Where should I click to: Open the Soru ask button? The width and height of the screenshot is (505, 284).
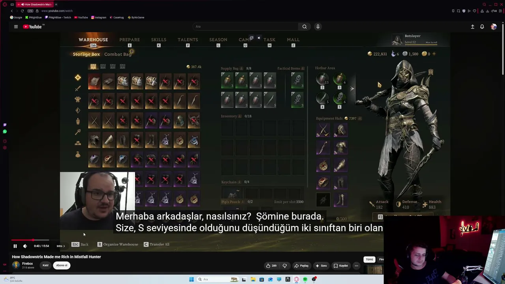click(321, 266)
